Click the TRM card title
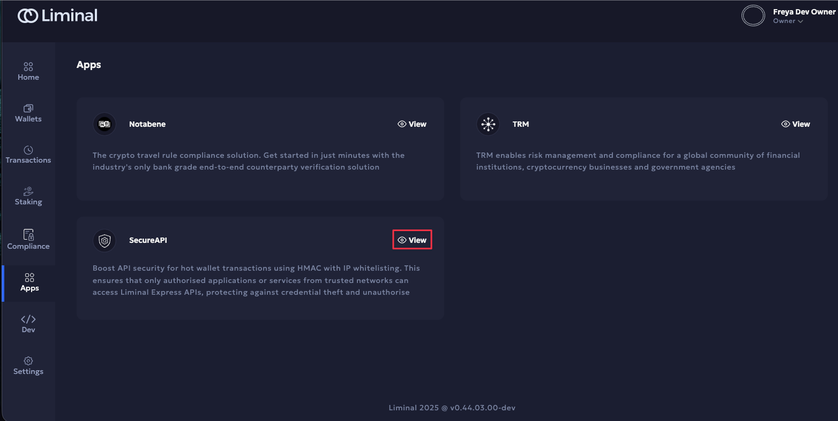The width and height of the screenshot is (838, 421). [x=521, y=124]
